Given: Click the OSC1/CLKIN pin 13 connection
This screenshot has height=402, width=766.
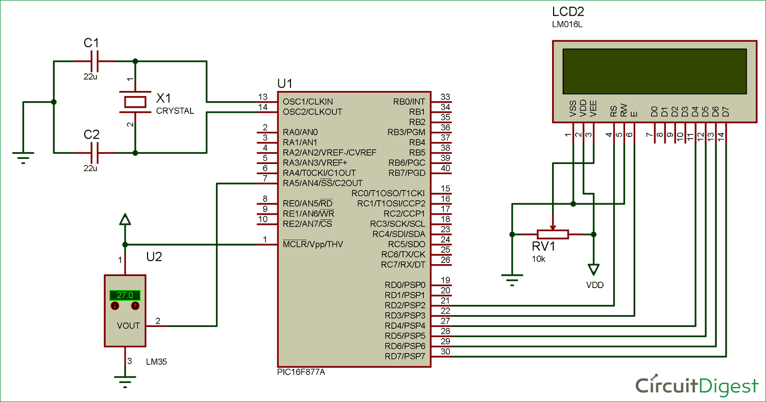Looking at the screenshot, I should tap(269, 101).
